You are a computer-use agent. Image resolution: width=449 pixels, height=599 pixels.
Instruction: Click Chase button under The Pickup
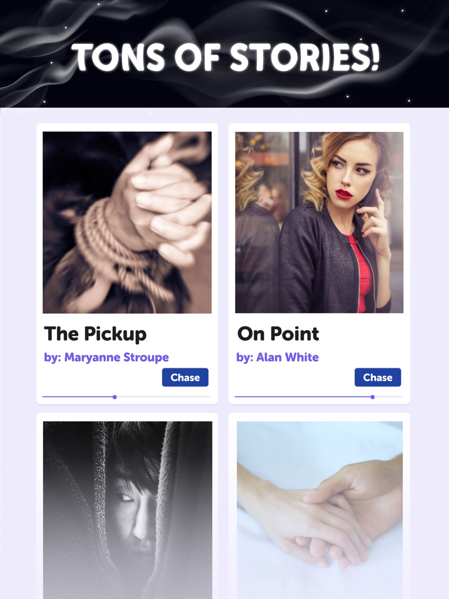point(185,377)
